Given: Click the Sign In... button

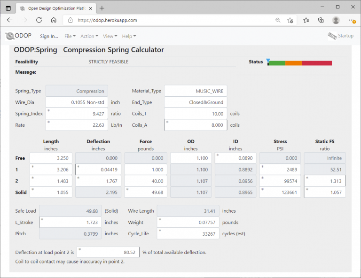Looking at the screenshot, I should tap(49, 36).
